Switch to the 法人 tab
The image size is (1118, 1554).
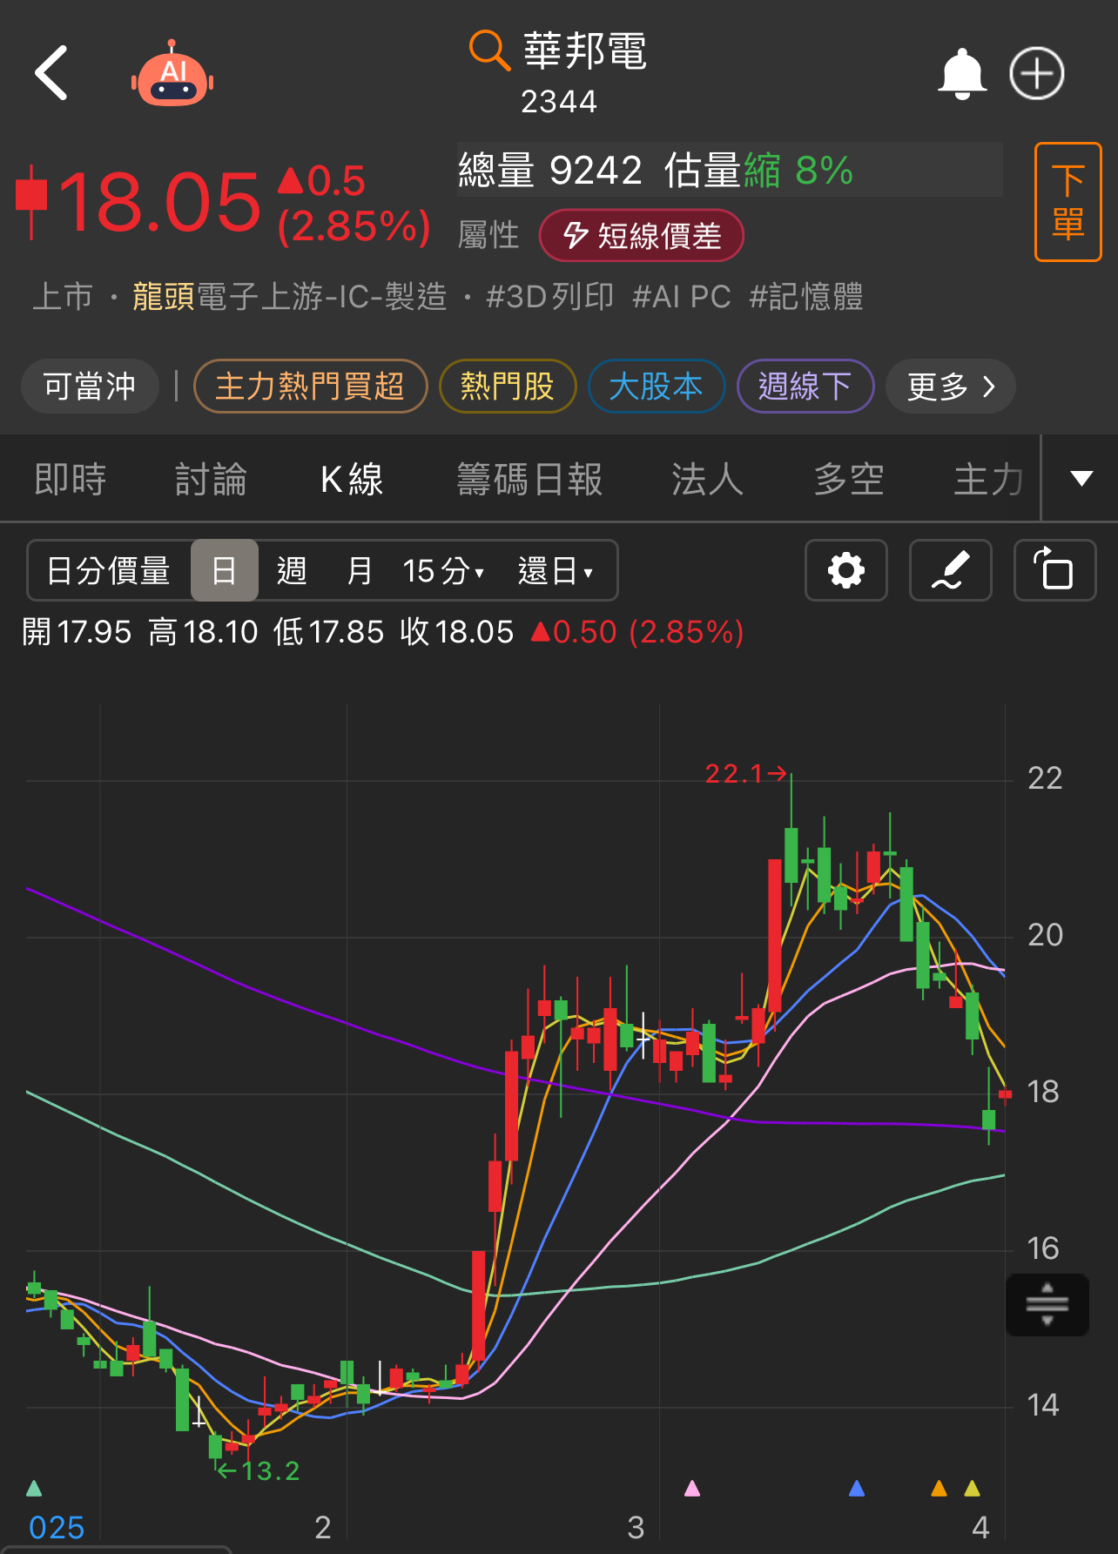click(707, 480)
